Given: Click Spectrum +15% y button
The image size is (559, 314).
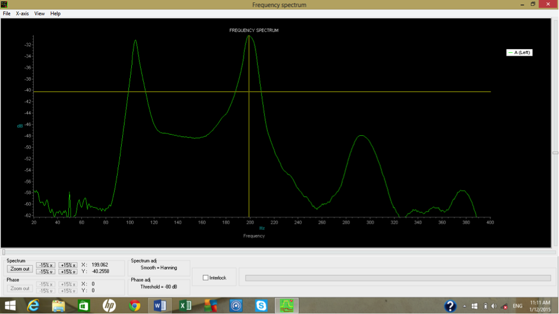Looking at the screenshot, I should coord(68,272).
